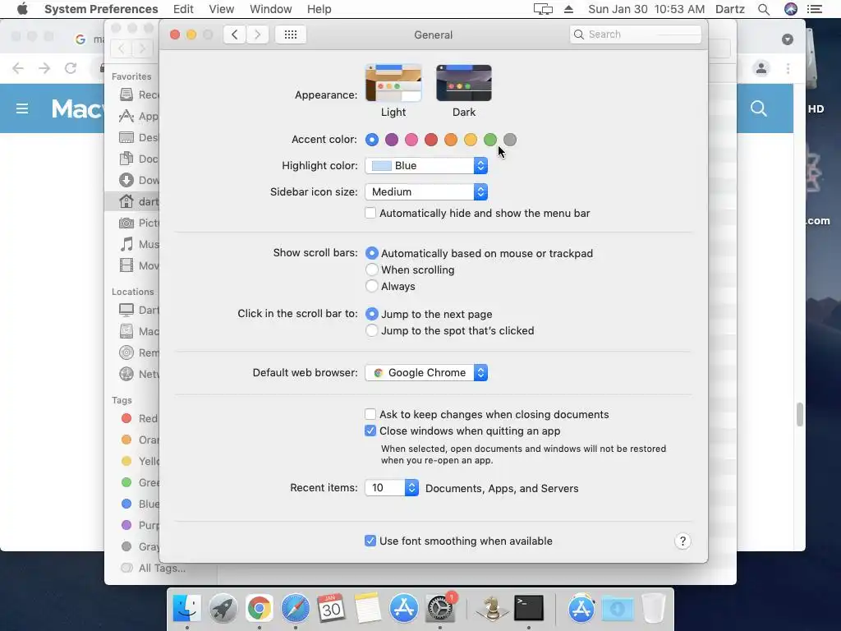841x631 pixels.
Task: Select the green accent color
Action: [490, 140]
